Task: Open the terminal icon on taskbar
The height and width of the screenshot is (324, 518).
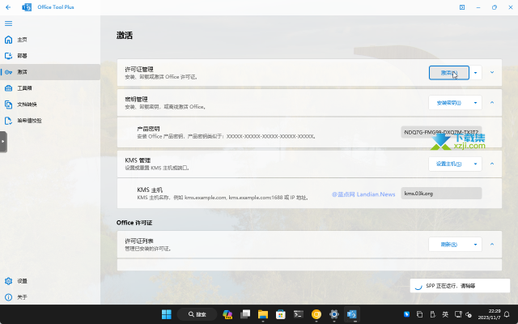Action: point(299,314)
